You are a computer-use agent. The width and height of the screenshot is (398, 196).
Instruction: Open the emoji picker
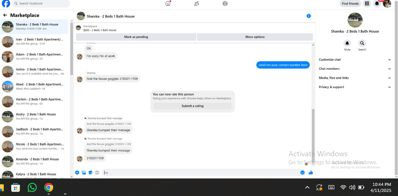pos(302,173)
